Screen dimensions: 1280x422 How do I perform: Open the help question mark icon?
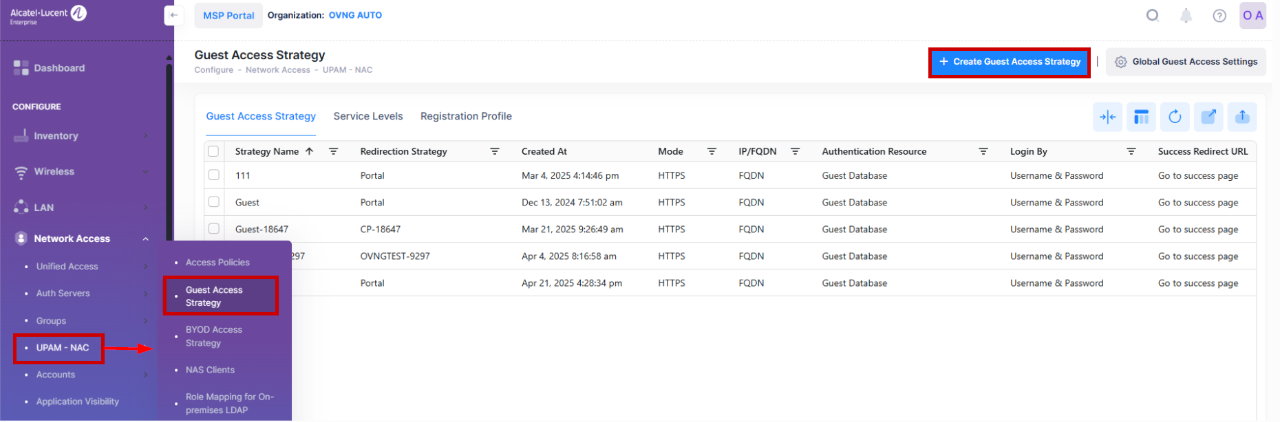point(1219,15)
